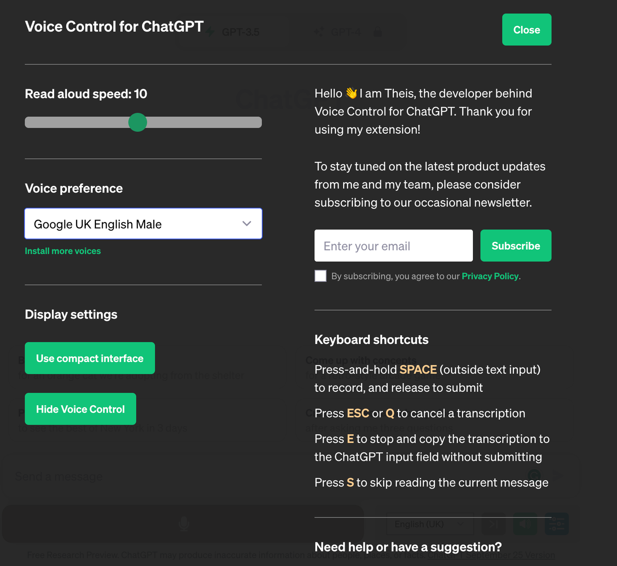This screenshot has width=617, height=566.
Task: Open the dimmed ChatGPT September 25 Version link
Action: pos(491,555)
